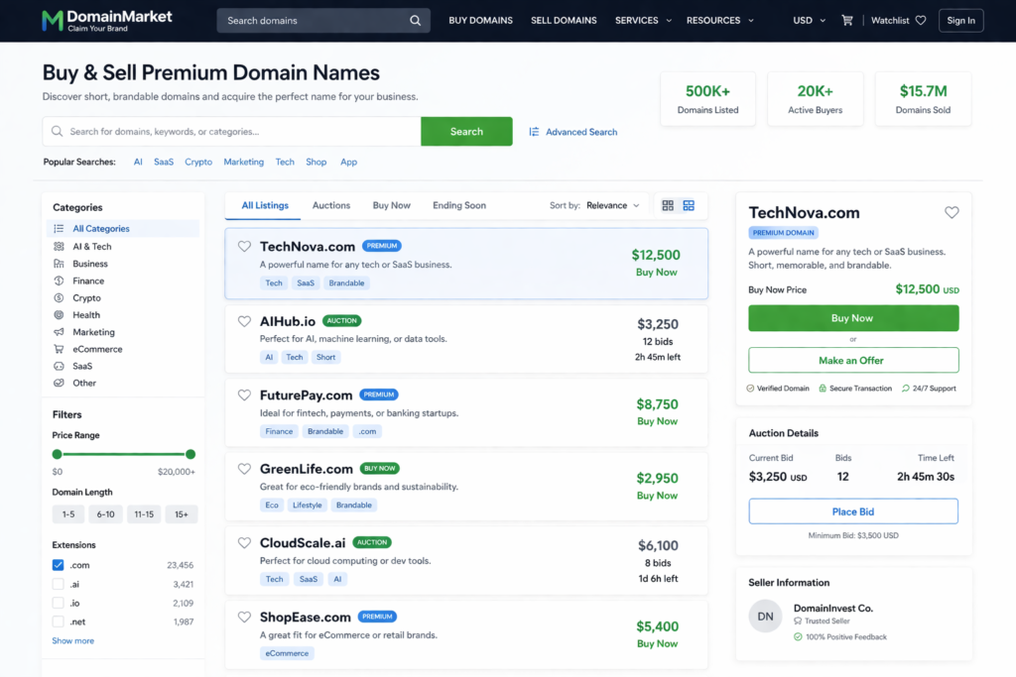Click the Other category icon
Image resolution: width=1016 pixels, height=677 pixels.
[x=59, y=383]
